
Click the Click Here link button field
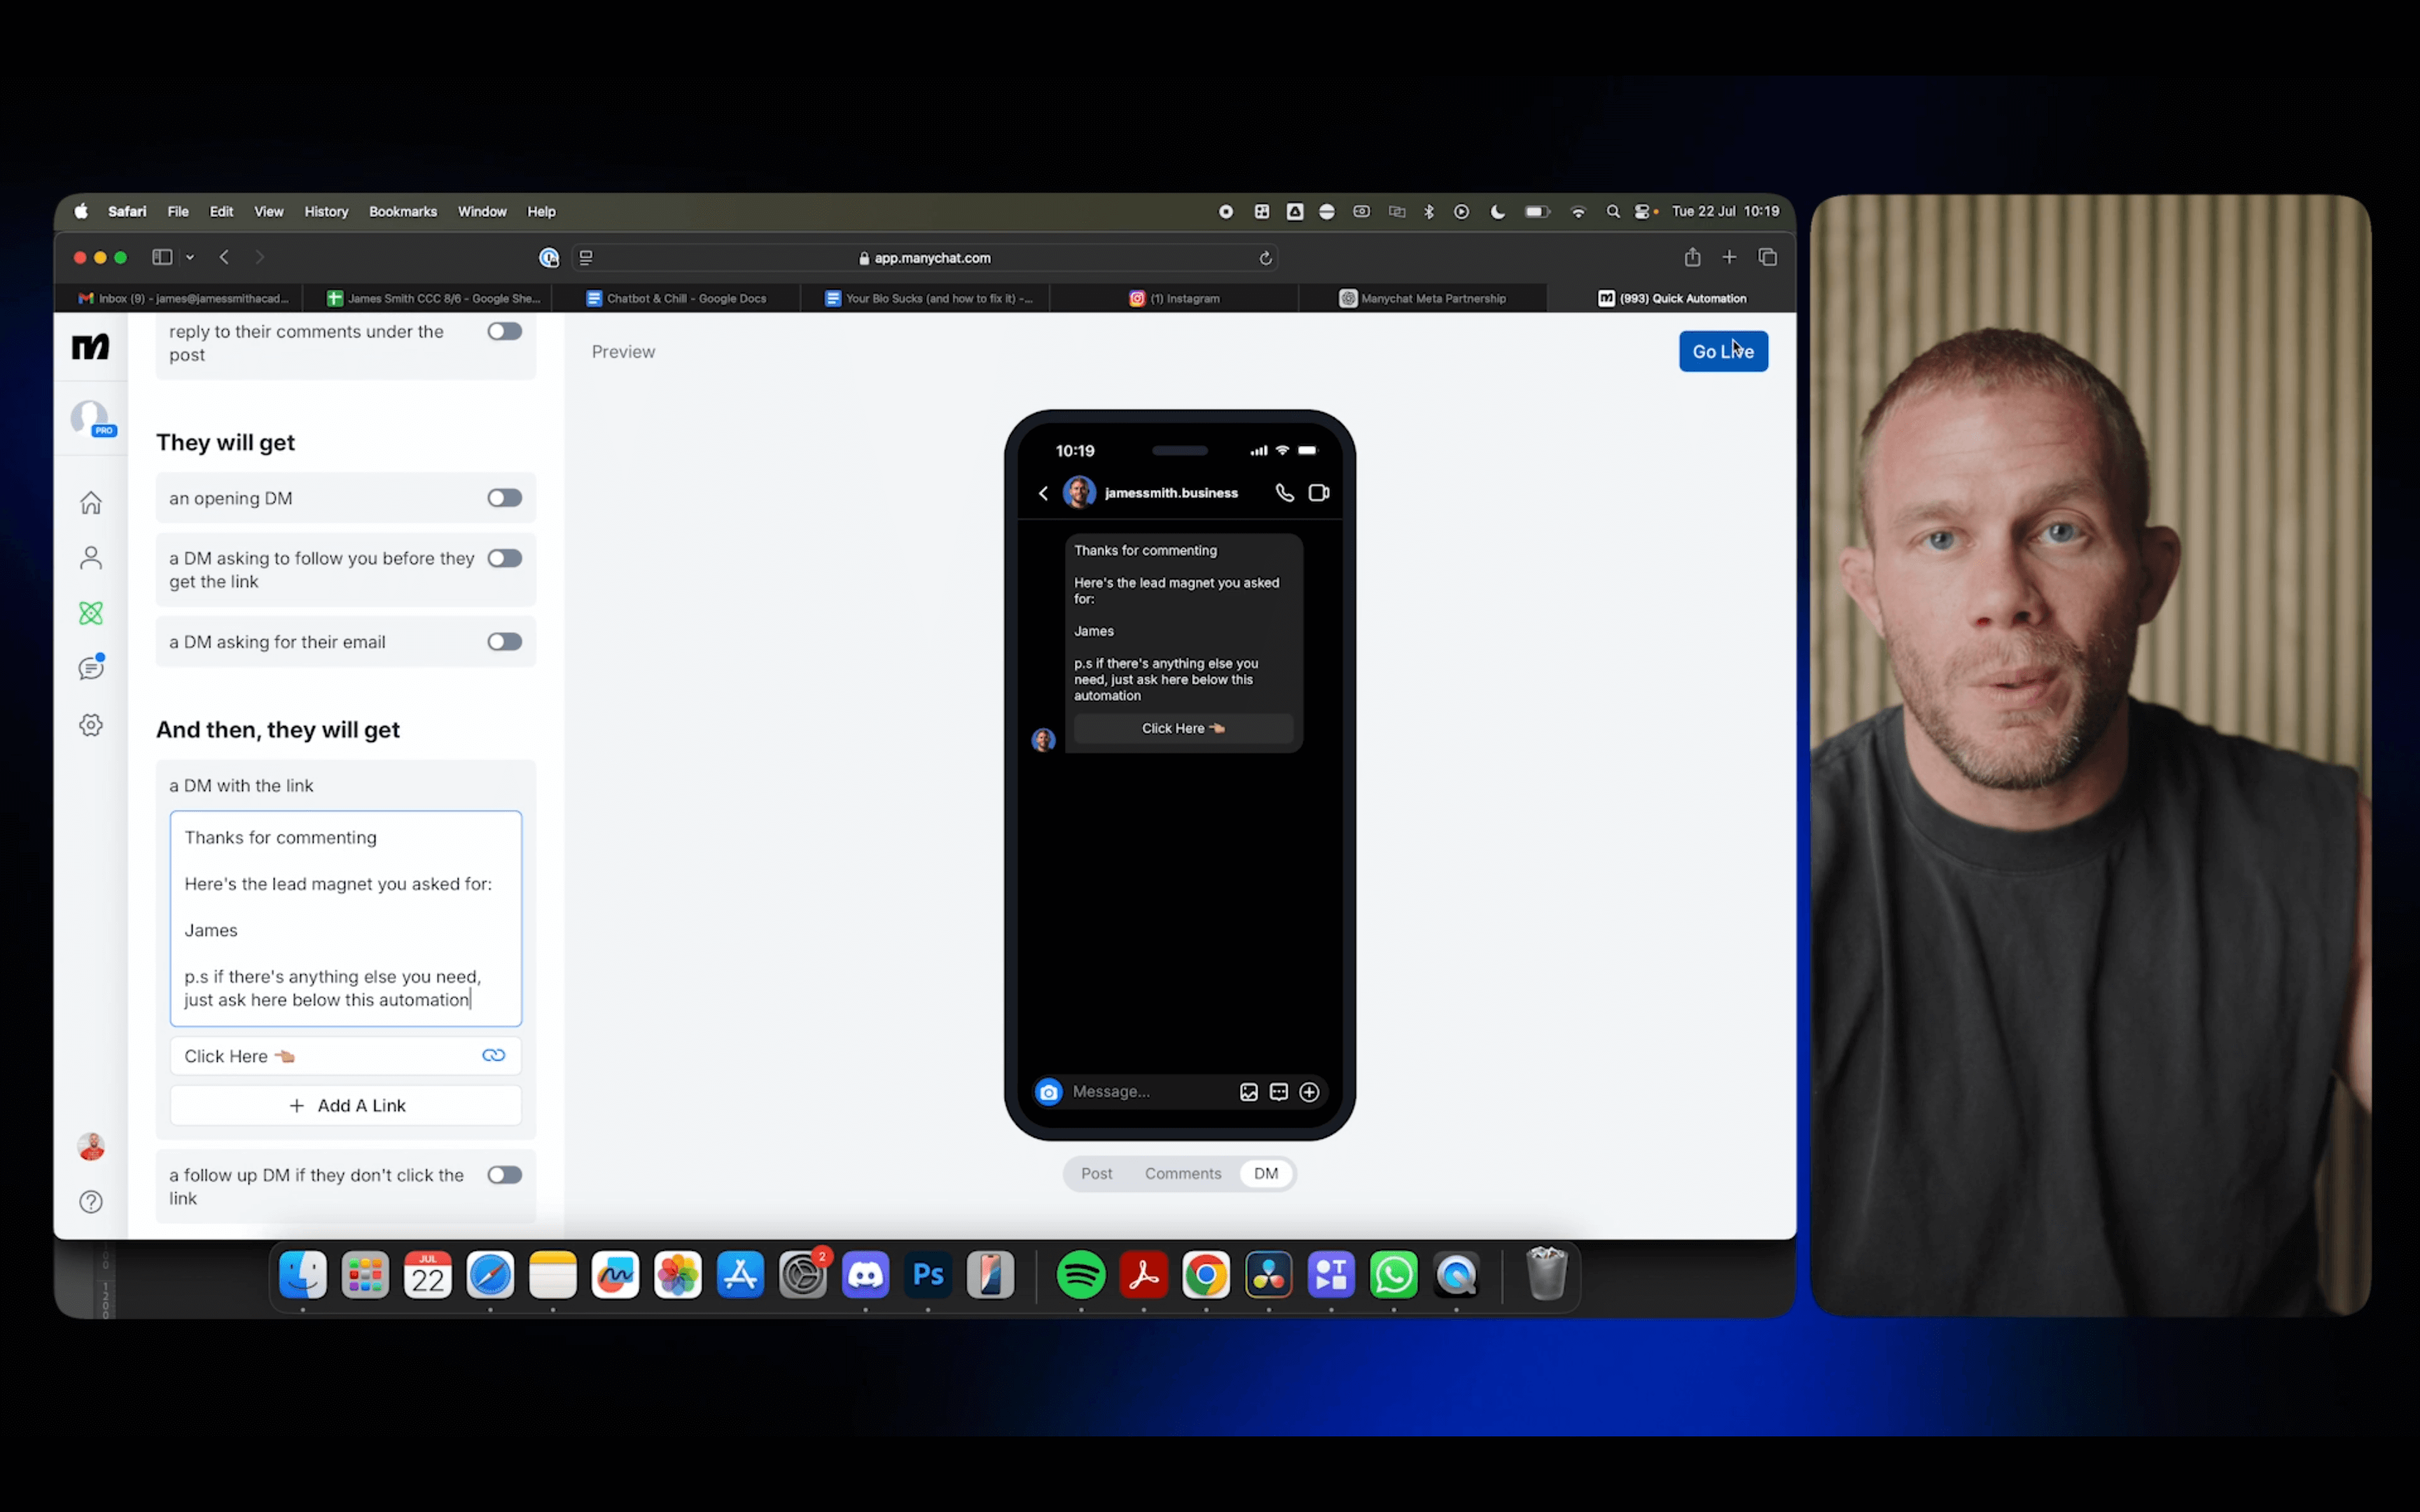tap(346, 1056)
